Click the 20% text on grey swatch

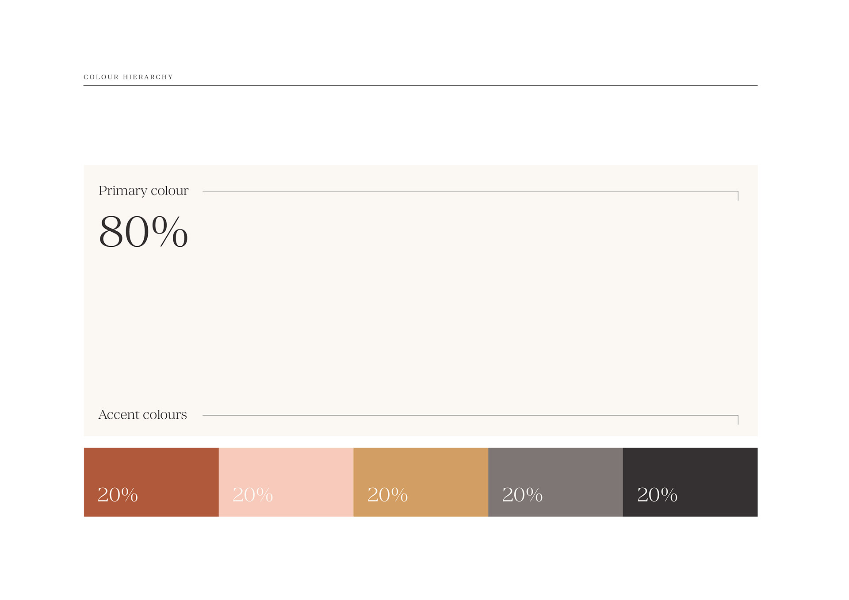coord(522,495)
